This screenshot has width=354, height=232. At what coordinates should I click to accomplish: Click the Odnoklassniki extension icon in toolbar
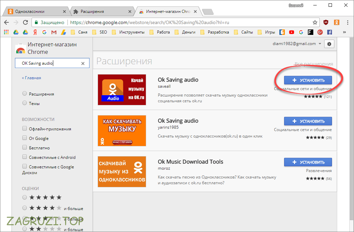(x=336, y=22)
